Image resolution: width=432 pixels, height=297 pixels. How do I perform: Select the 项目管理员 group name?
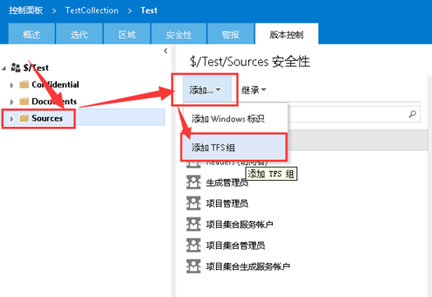(x=227, y=203)
